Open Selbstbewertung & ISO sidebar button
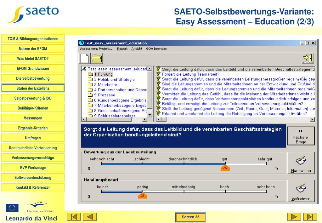This screenshot has height=223, width=322. pyautogui.click(x=33, y=98)
